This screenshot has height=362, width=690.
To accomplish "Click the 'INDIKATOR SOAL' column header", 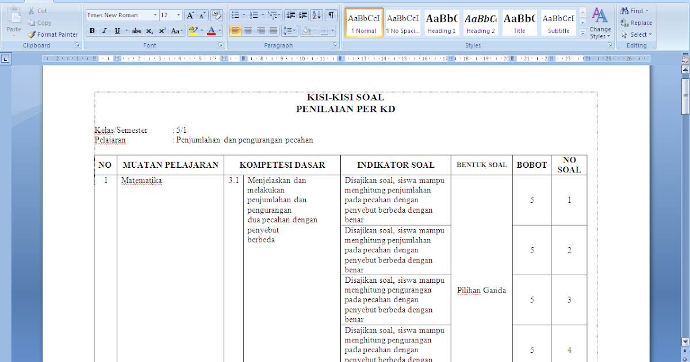I will click(396, 165).
